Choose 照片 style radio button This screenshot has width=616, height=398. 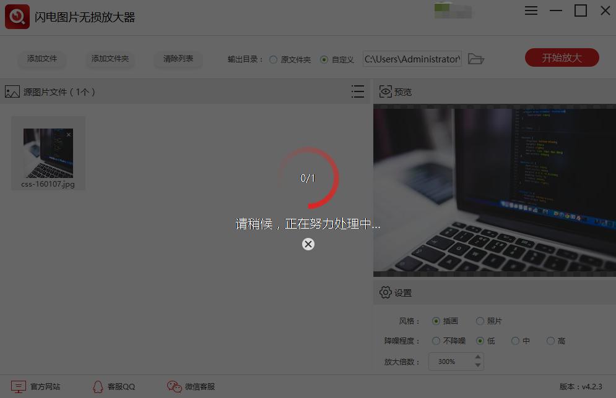coord(480,321)
